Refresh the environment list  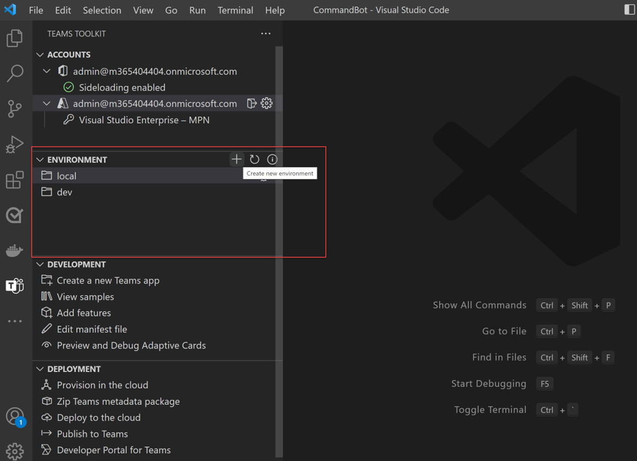click(255, 159)
